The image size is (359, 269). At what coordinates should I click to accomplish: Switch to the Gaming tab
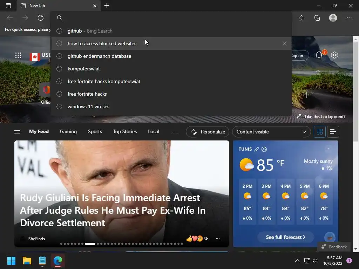pyautogui.click(x=68, y=132)
